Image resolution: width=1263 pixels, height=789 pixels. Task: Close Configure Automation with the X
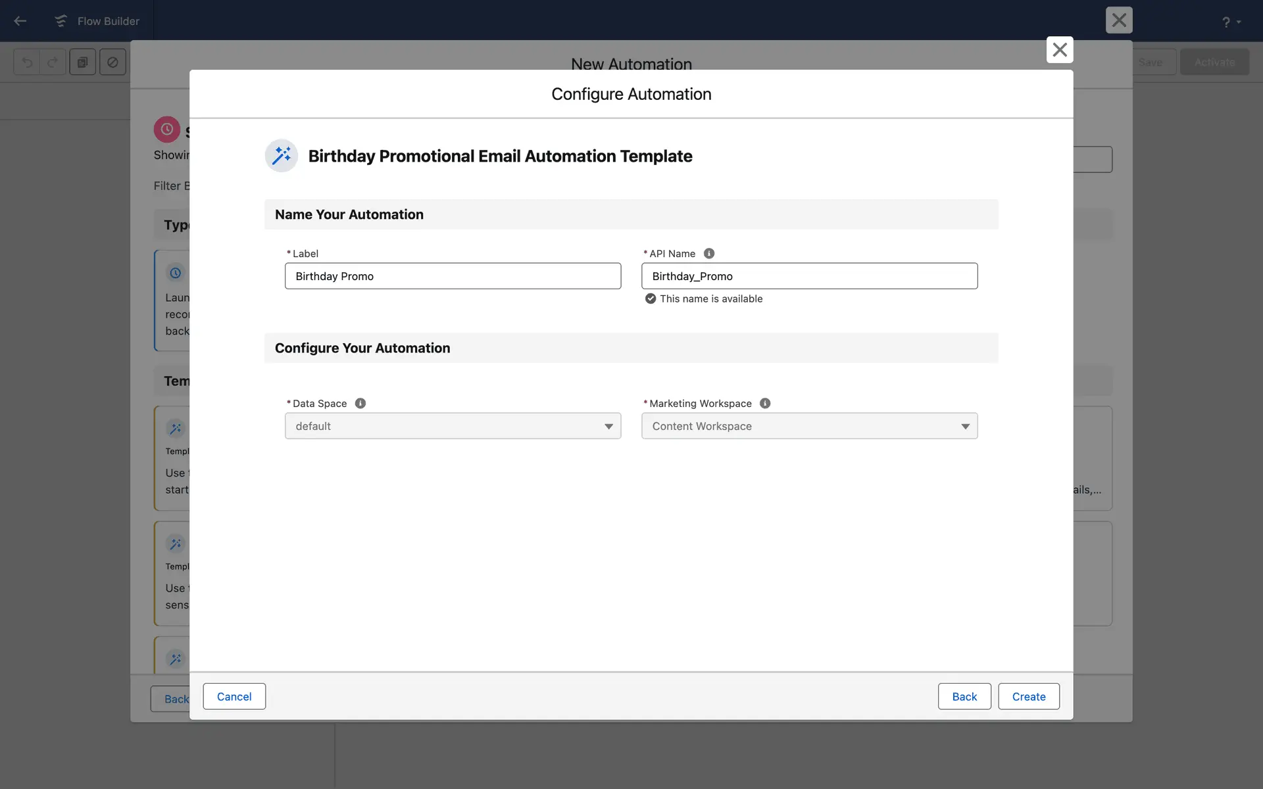(1059, 50)
